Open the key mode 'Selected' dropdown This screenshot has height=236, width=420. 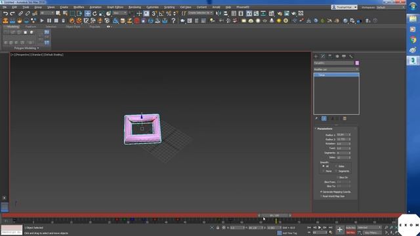(x=369, y=227)
